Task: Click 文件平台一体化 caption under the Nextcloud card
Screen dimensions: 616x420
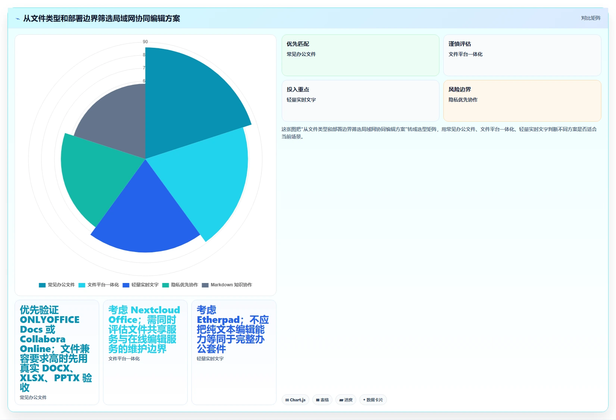Action: point(124,359)
